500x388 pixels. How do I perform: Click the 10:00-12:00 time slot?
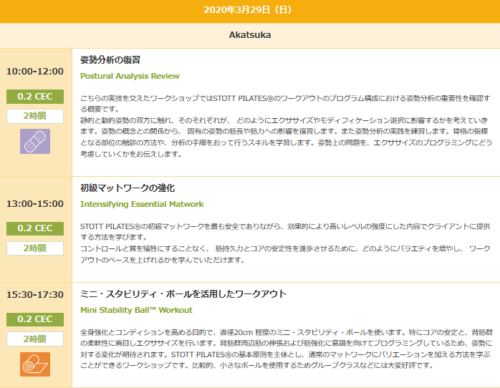pyautogui.click(x=35, y=72)
